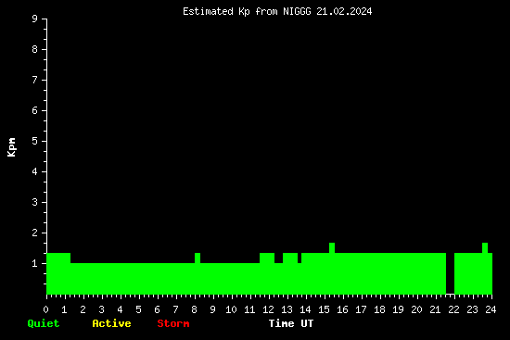510x340 pixels.
Task: Click the Kp value 1 axis label
Action: pyautogui.click(x=35, y=263)
